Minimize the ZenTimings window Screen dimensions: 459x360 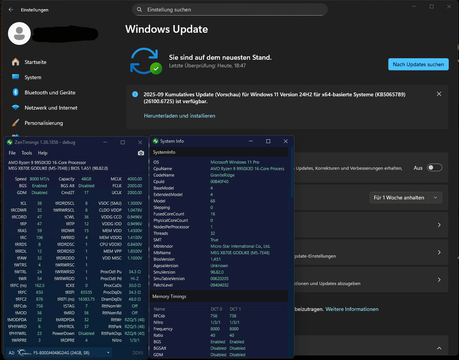click(x=105, y=142)
